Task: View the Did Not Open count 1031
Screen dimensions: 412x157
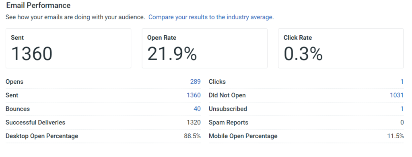Action: click(397, 95)
